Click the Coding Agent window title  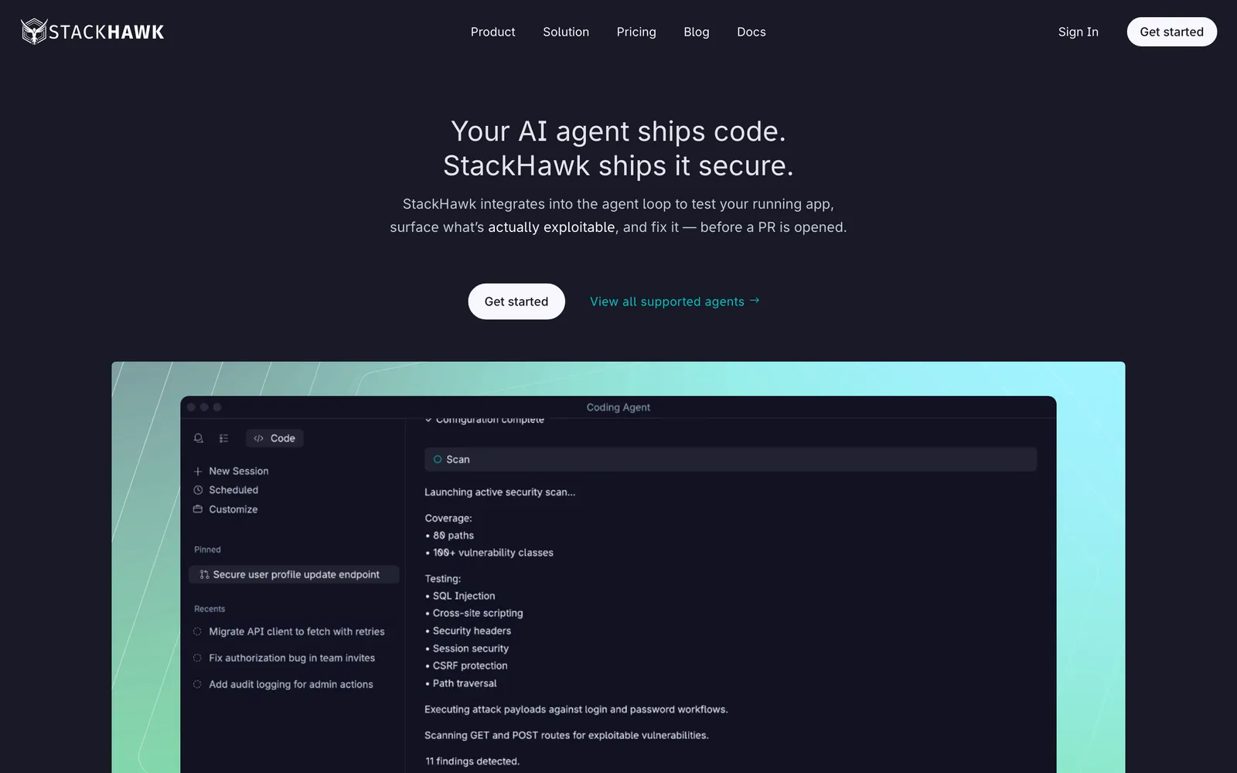618,407
